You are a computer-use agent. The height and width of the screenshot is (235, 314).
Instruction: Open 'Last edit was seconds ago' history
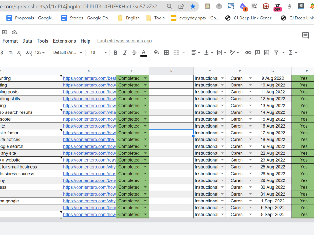(x=125, y=41)
